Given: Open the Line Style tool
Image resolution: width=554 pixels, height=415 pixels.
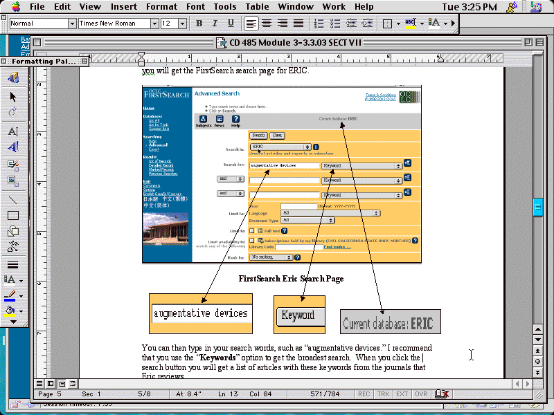Looking at the screenshot, I should [13, 265].
